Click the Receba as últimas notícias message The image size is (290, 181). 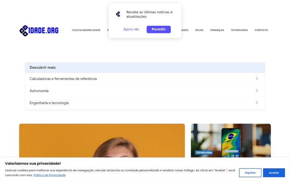[x=149, y=14]
